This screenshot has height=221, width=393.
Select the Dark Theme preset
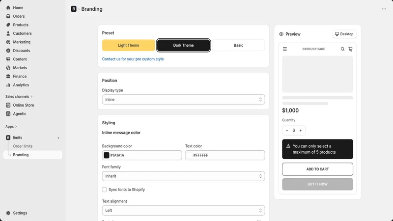[183, 45]
